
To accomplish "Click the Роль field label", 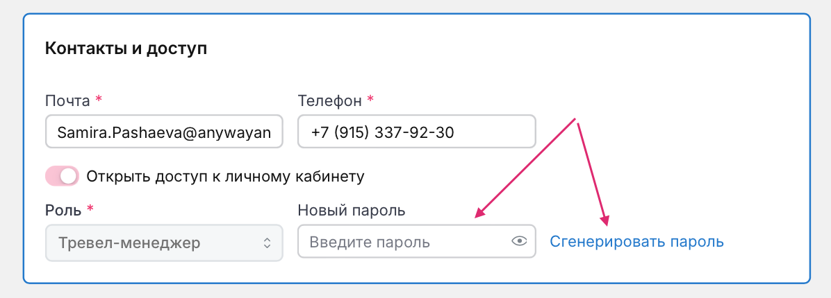I will [x=63, y=210].
